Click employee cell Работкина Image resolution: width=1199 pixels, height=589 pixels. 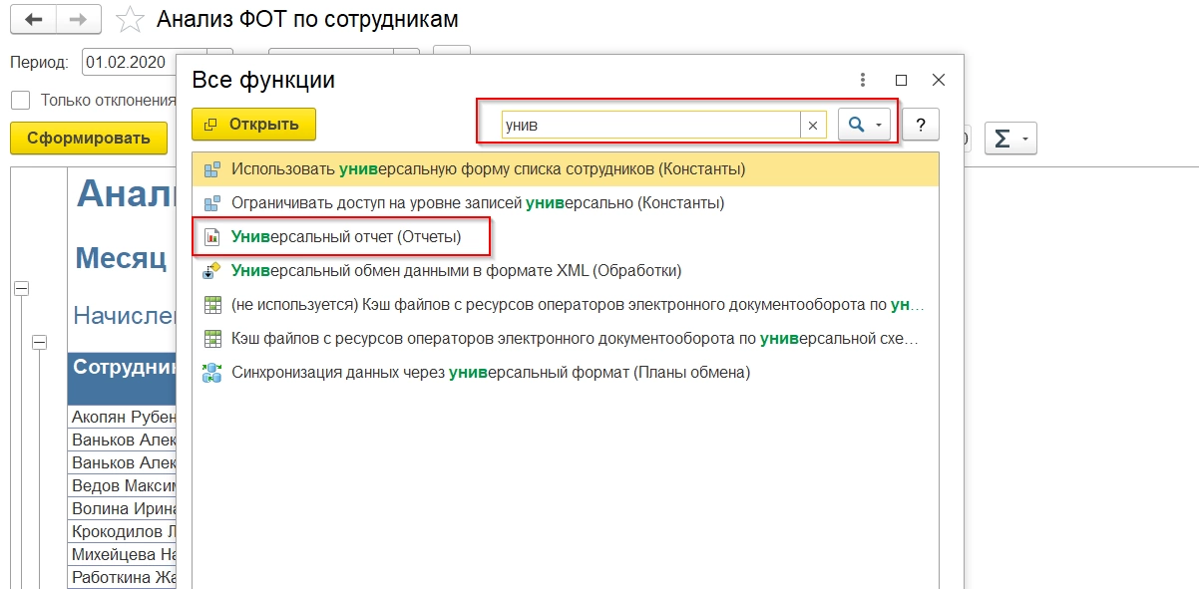coord(123,577)
